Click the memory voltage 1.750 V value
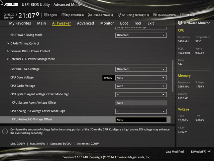Viewport: 214px width, 161px height. (x=200, y=87)
